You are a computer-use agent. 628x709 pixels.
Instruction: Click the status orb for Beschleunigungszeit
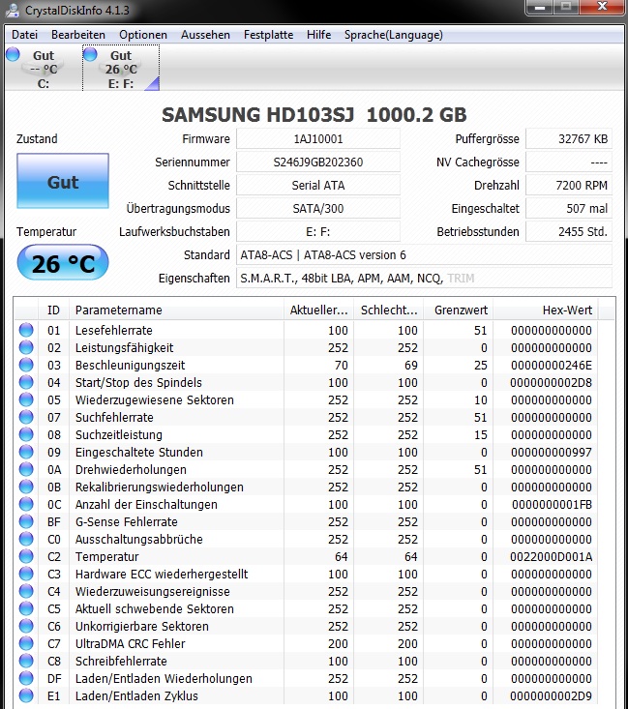(26, 365)
